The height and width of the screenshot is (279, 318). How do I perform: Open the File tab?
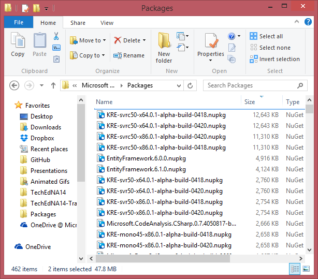[x=19, y=22]
